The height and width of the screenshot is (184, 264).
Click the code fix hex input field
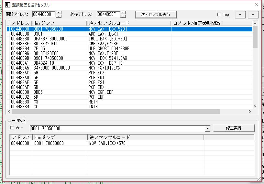(x=117, y=128)
